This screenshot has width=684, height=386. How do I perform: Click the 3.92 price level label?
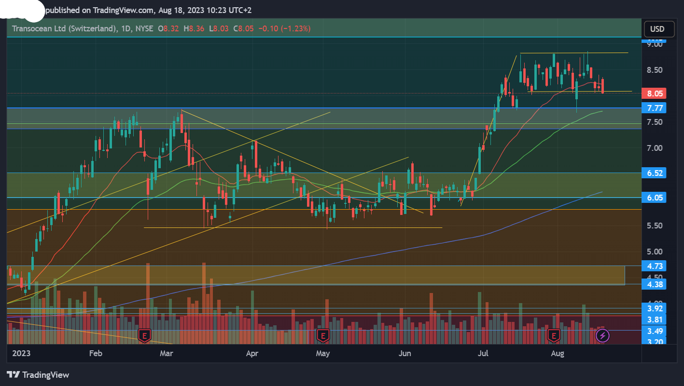[654, 308]
